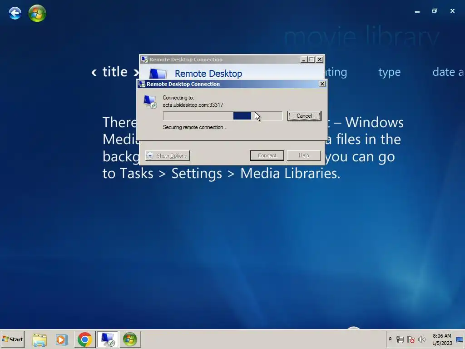Launch Windows Media Player from taskbar
Screen dimensions: 465x349
tap(62, 339)
